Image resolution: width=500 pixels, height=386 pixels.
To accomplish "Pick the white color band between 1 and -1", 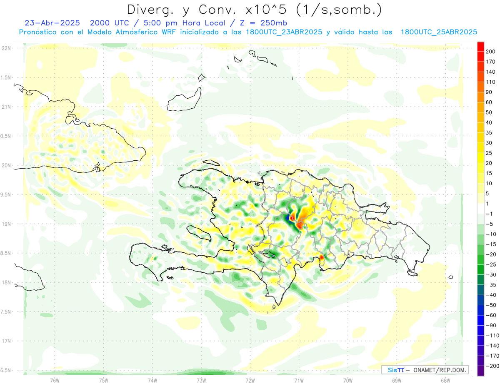I will 481,209.
